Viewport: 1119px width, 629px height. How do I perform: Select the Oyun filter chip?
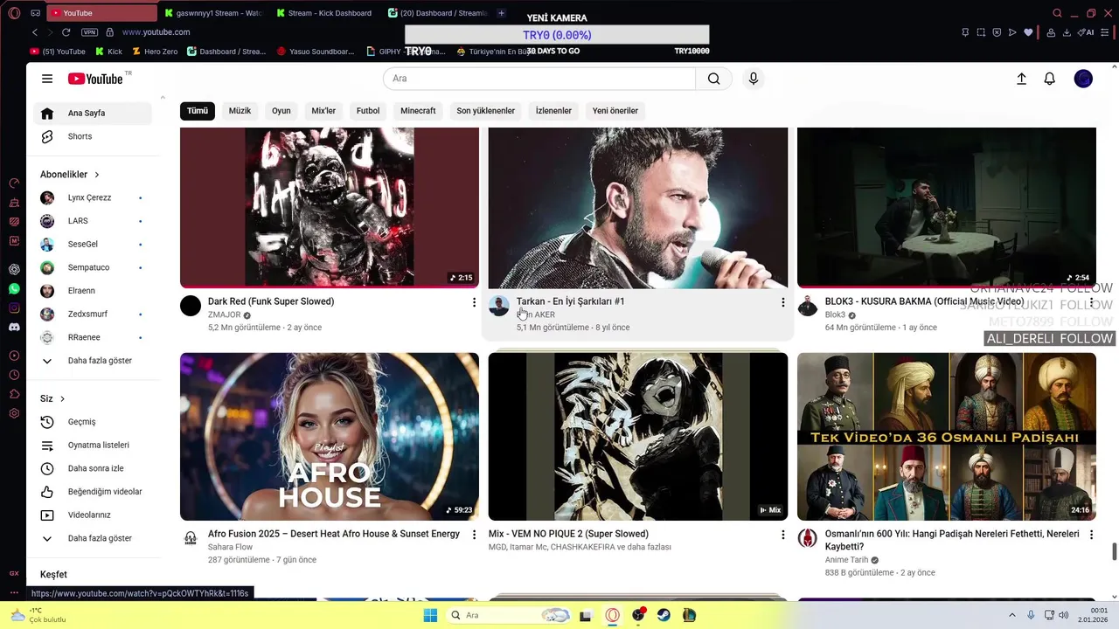[281, 111]
